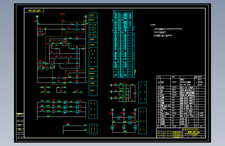This screenshot has height=146, width=225.
Task: Click the 2SB1 entry in parts list
Action: 162,118
